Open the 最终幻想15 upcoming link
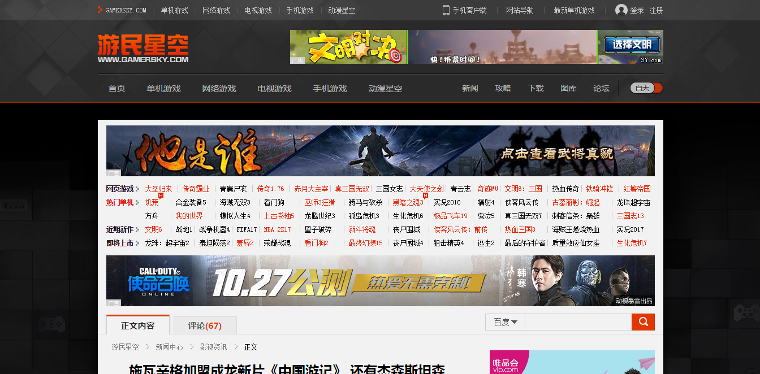Viewport: 760px width, 374px height. (365, 243)
